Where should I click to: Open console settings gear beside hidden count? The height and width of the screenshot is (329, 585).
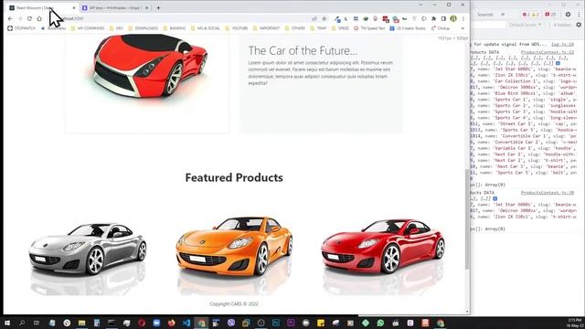pyautogui.click(x=579, y=25)
